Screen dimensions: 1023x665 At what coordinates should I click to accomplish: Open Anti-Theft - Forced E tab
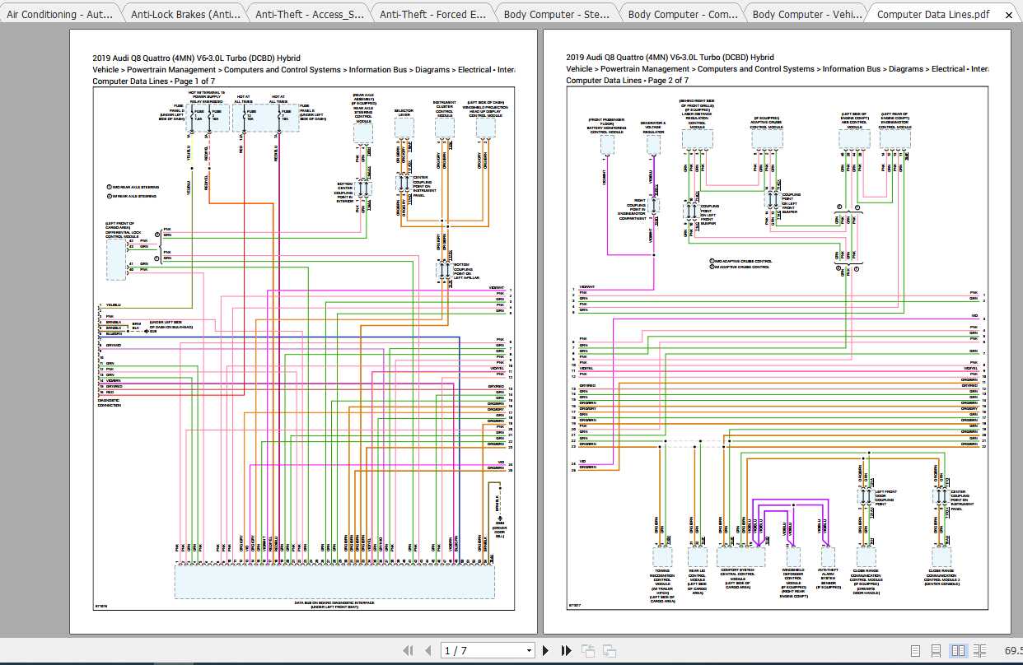coord(434,14)
